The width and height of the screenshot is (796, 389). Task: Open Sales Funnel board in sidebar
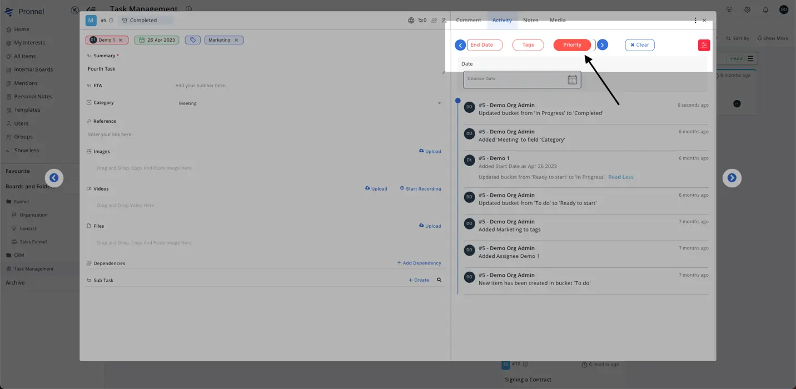click(x=29, y=242)
